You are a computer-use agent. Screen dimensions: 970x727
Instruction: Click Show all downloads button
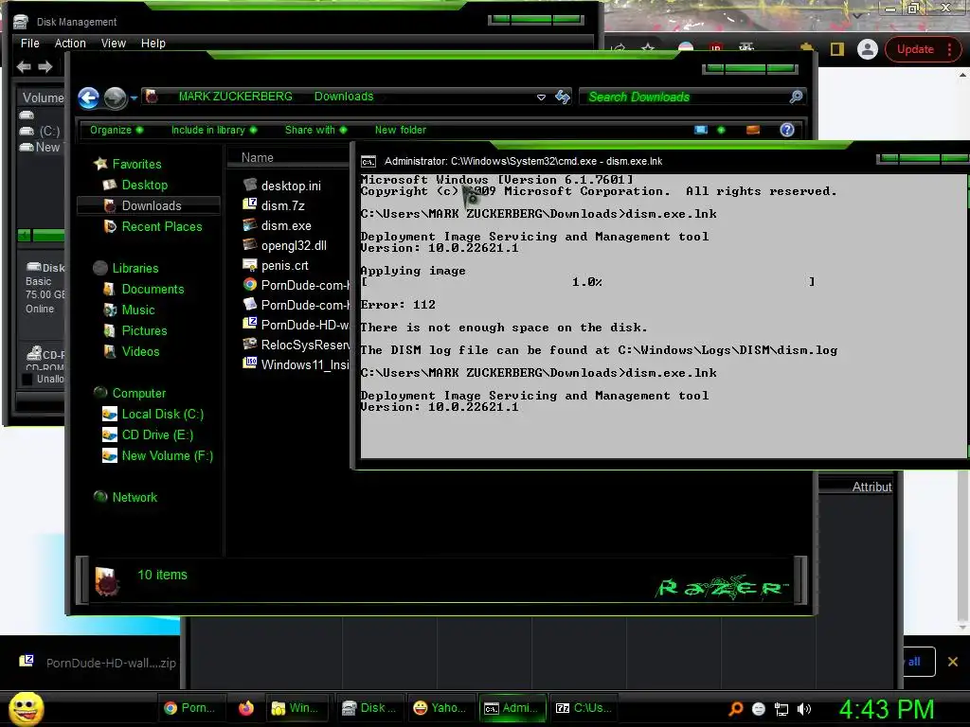pos(919,662)
